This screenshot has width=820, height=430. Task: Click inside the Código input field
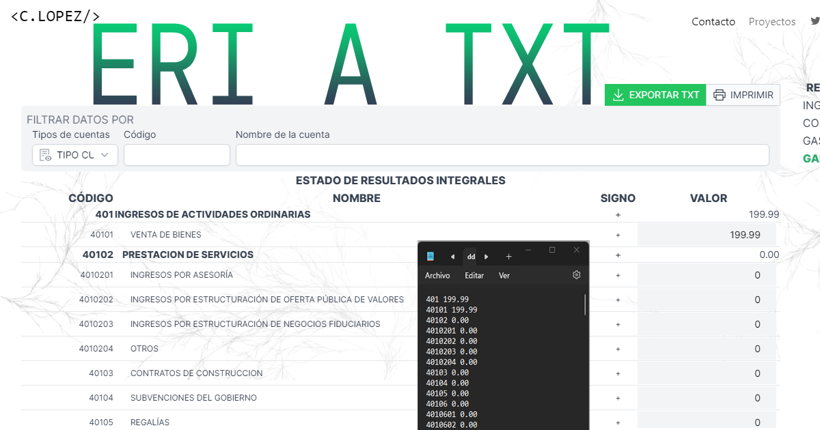(176, 155)
